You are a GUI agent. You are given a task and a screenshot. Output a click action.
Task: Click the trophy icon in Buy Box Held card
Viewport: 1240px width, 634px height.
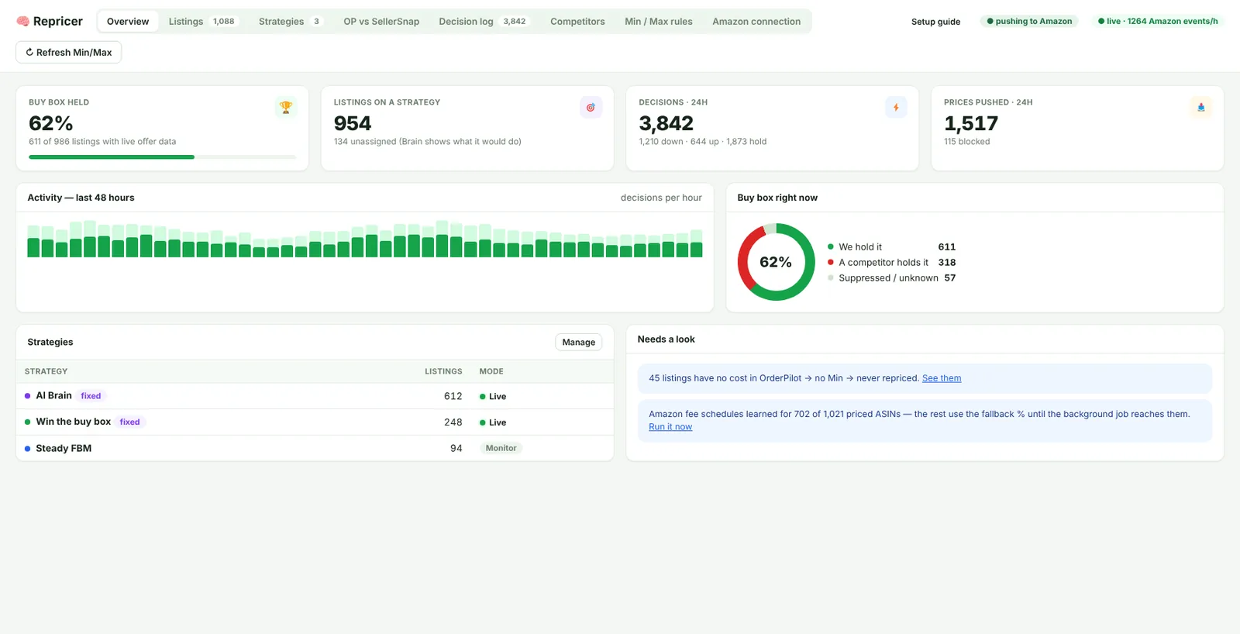[x=286, y=108]
